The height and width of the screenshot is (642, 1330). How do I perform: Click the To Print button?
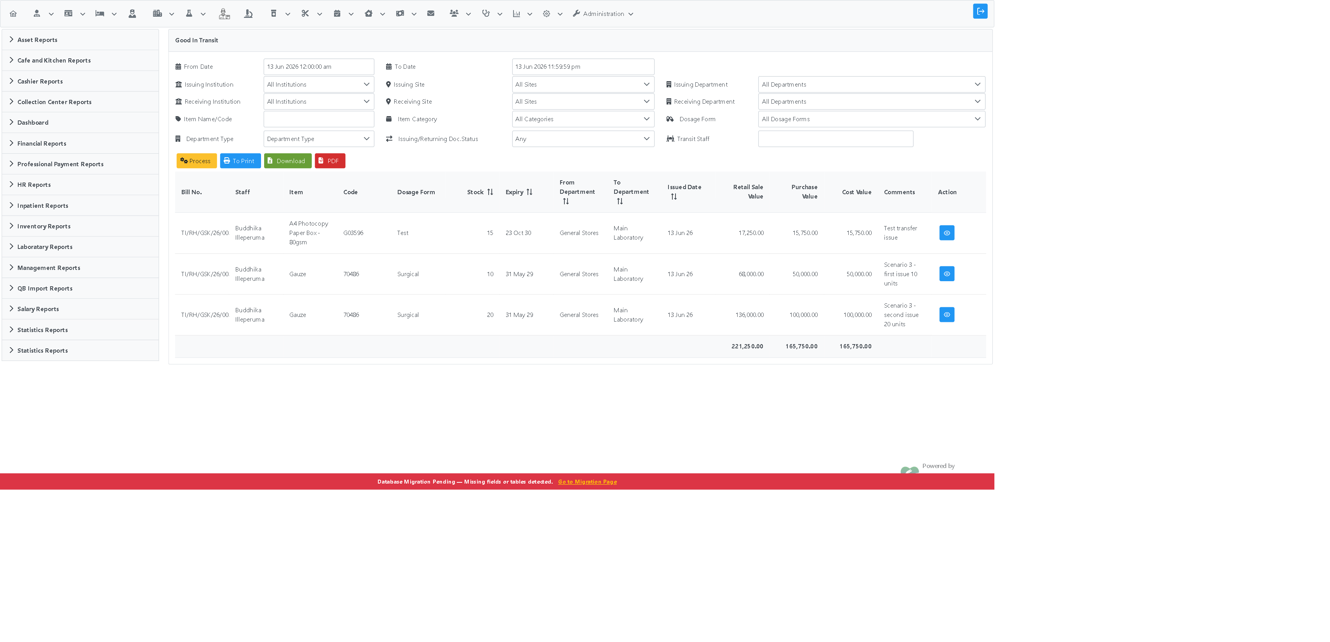(240, 161)
